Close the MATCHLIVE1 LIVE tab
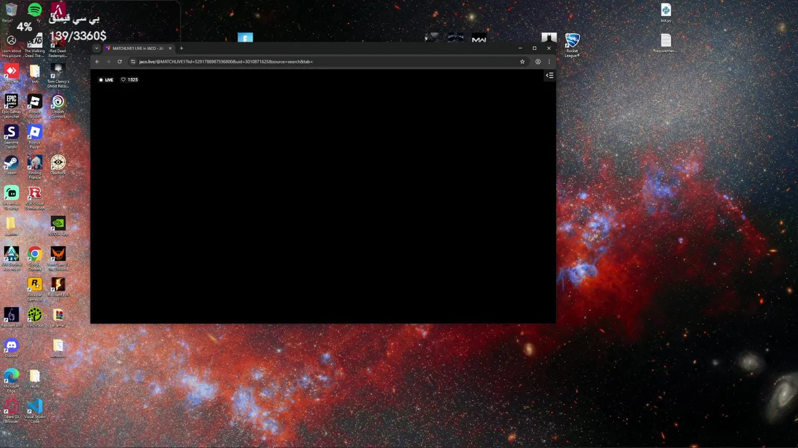This screenshot has width=798, height=448. (x=170, y=48)
